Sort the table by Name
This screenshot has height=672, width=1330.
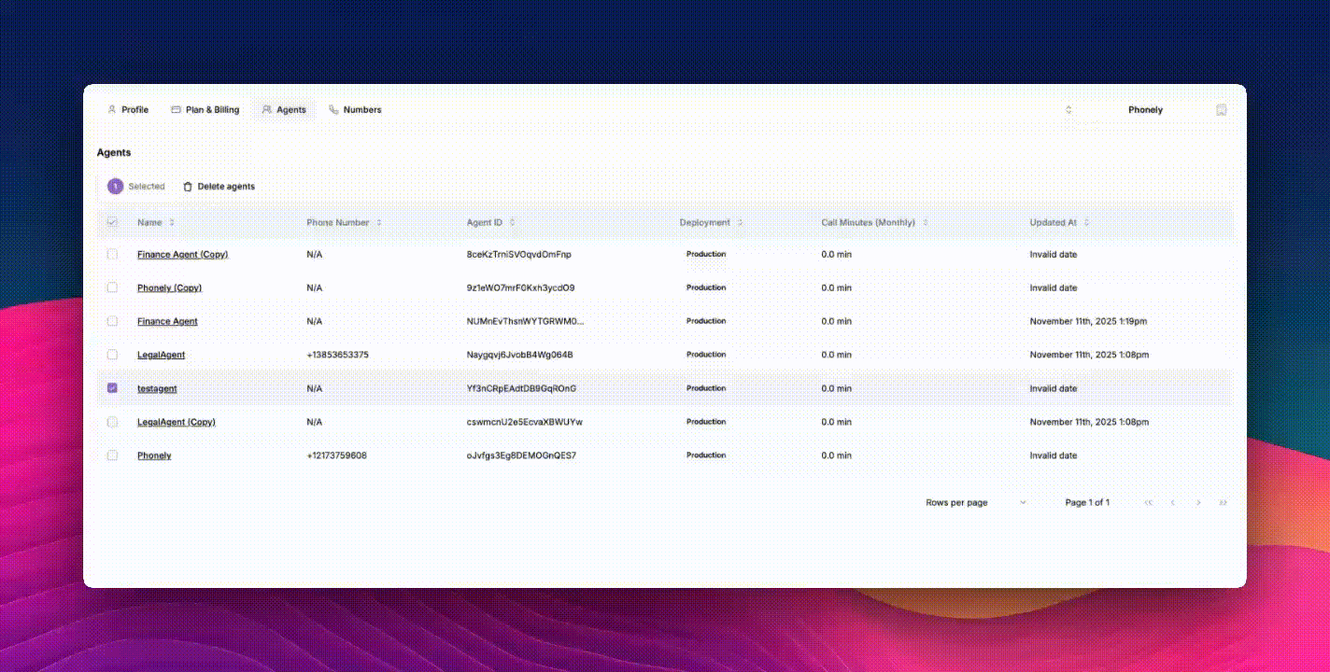(156, 223)
